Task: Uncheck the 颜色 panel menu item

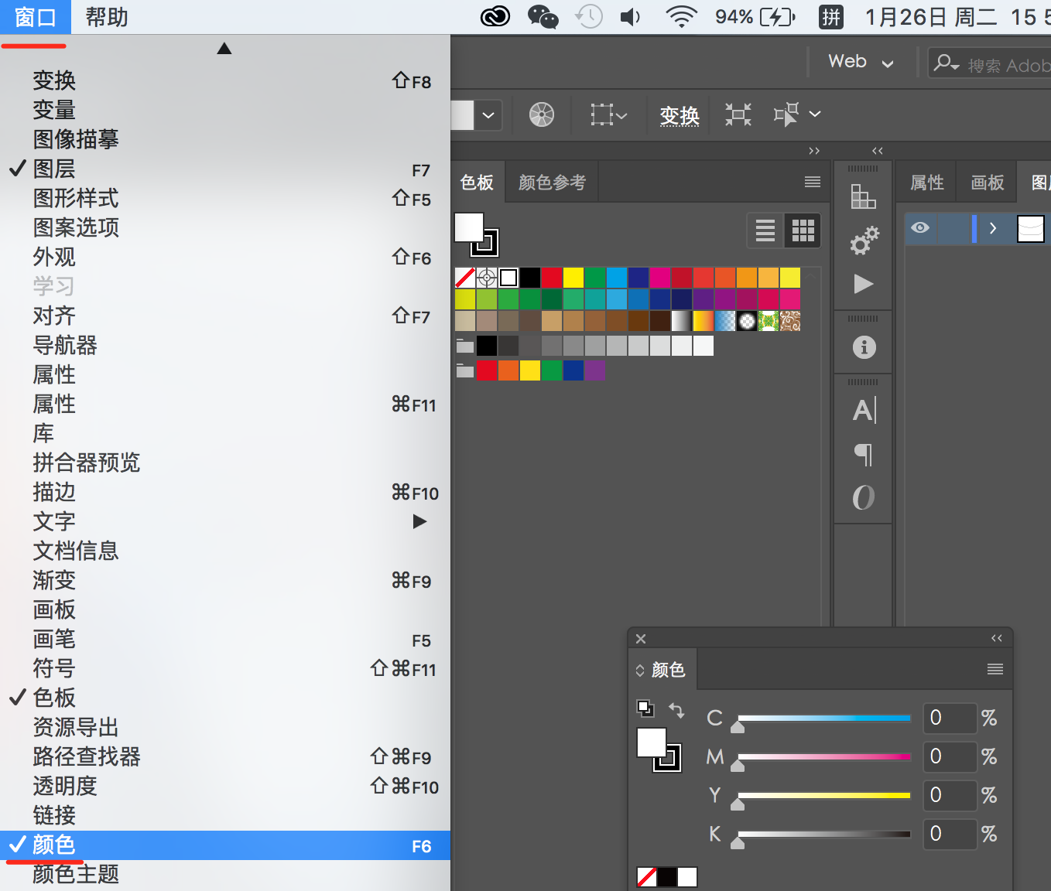Action: (x=54, y=845)
